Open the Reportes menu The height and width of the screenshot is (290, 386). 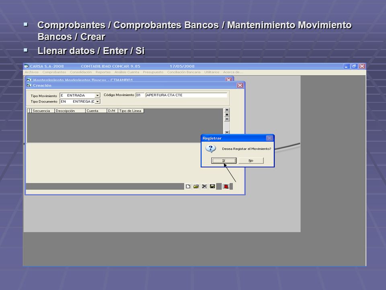coord(103,72)
